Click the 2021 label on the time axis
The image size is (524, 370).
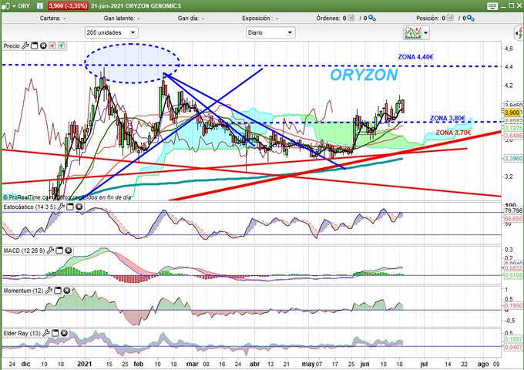84,364
